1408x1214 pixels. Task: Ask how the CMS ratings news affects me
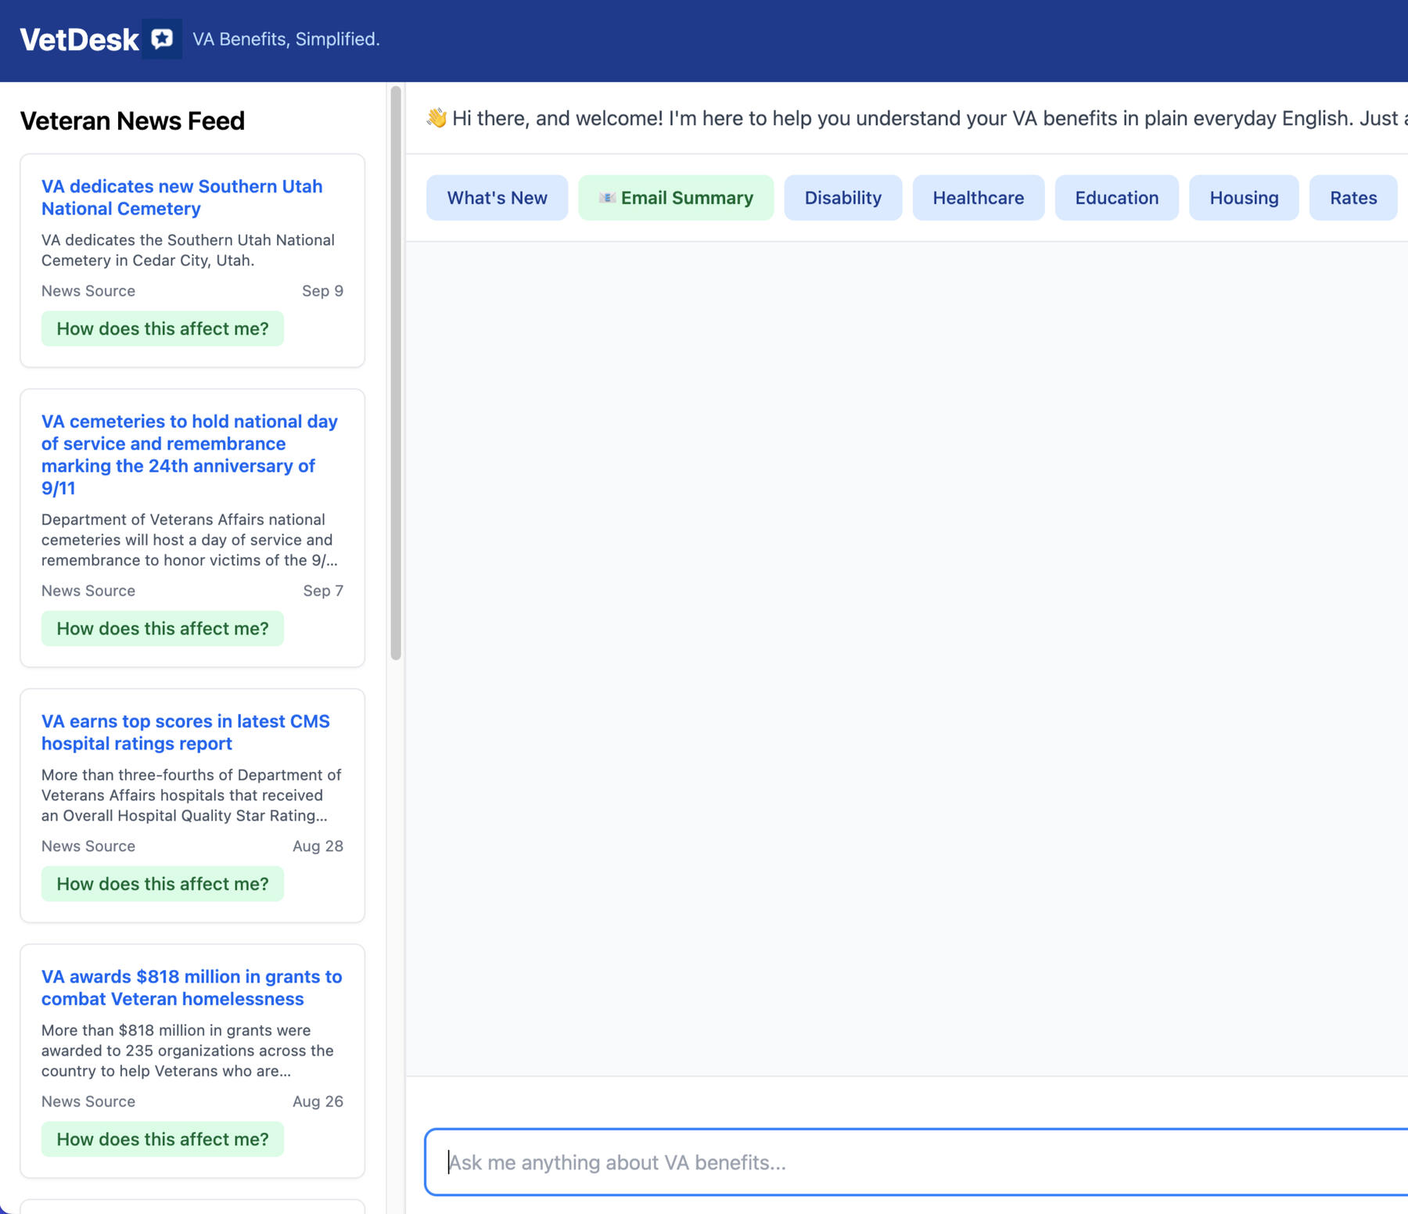163,883
